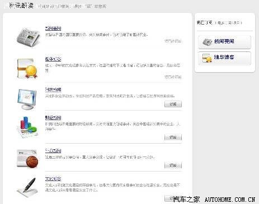Click the already-subscribed status text in the medal-book row

pos(173,77)
